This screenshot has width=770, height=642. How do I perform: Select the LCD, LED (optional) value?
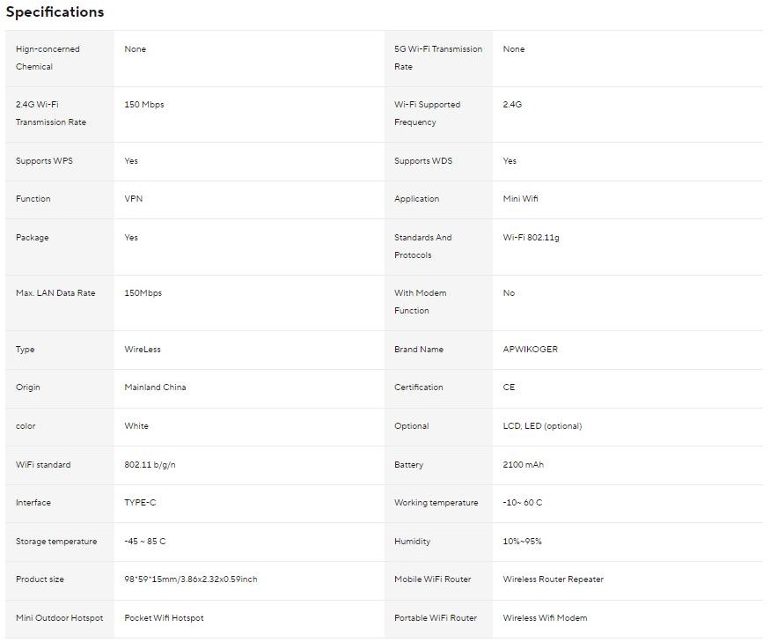[542, 426]
